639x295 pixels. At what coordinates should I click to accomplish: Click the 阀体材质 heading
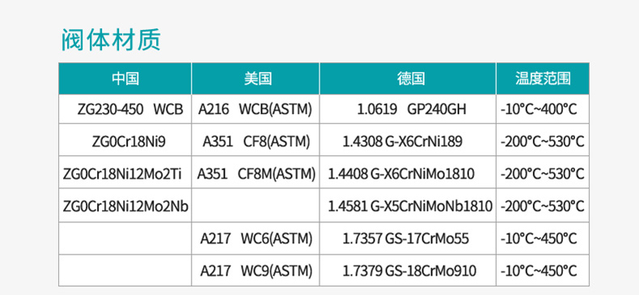[111, 40]
